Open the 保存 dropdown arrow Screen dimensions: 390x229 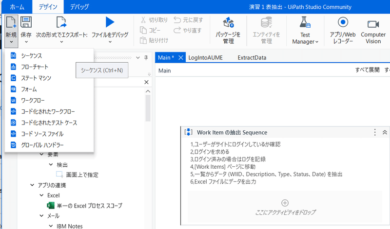pyautogui.click(x=26, y=42)
